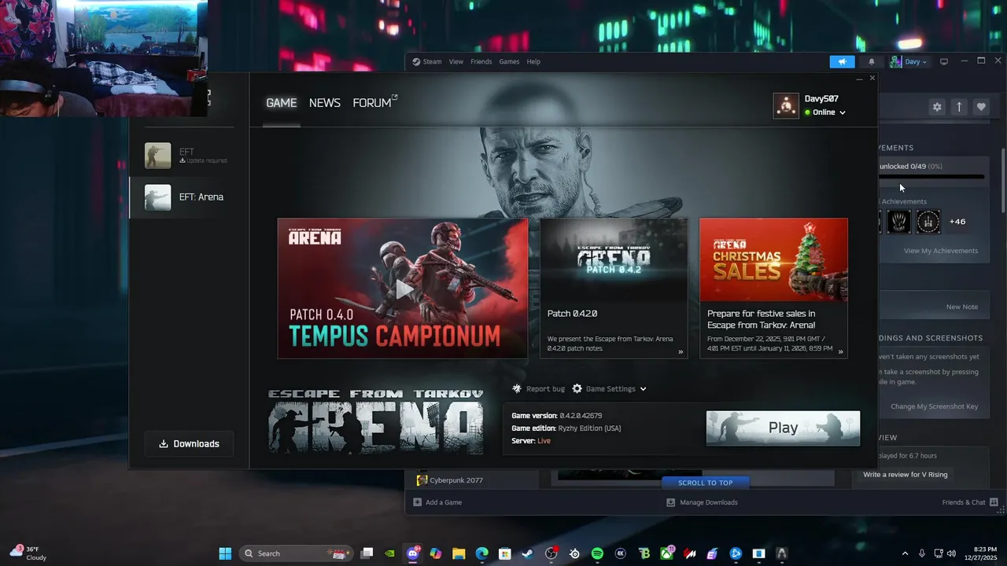Open Microsoft Edge from taskbar
The width and height of the screenshot is (1007, 566).
pos(481,553)
